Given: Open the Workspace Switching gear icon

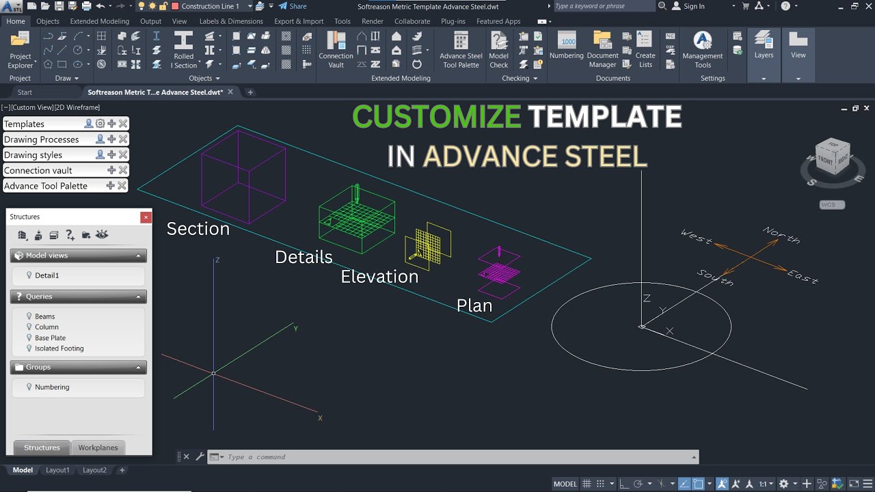Looking at the screenshot, I should click(x=784, y=484).
